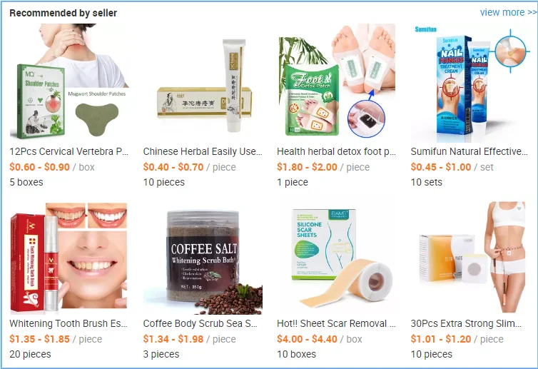Click the Mugwort Shoulder Patches product image
The image size is (538, 369).
[x=69, y=81]
